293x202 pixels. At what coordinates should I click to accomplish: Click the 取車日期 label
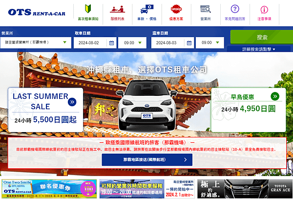click(83, 33)
